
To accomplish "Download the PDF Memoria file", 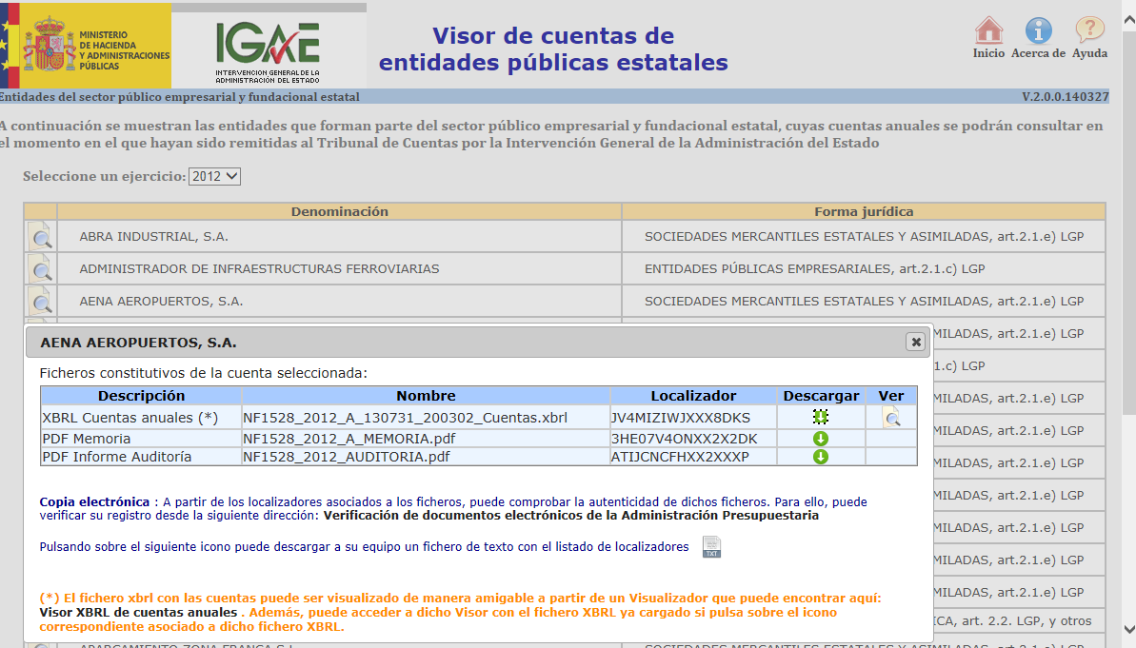I will coord(820,439).
